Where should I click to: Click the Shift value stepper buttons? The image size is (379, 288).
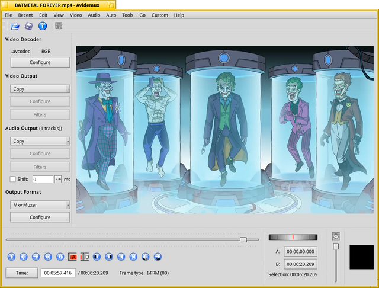[58, 179]
